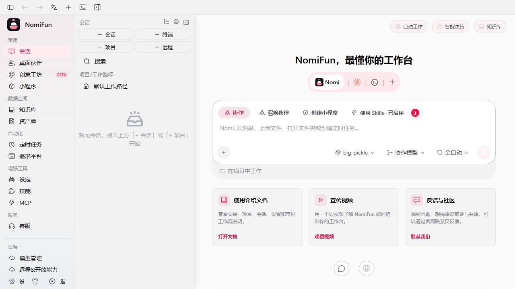This screenshot has width=515, height=289.
Task: Open the big-pickle model dropdown
Action: click(x=355, y=153)
